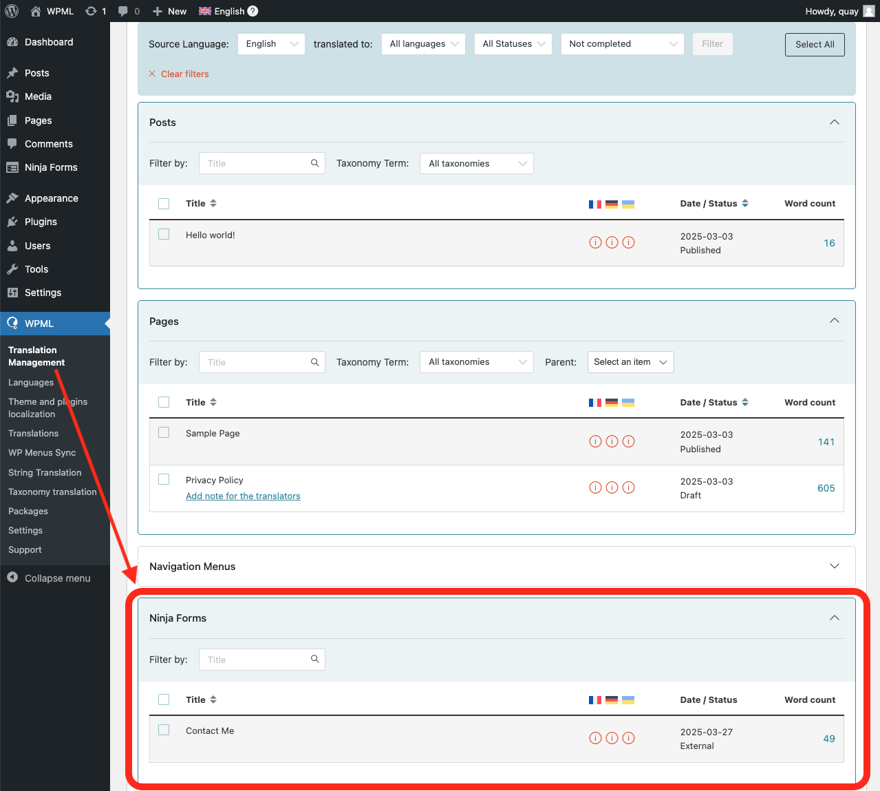Open Ninja Forms from the sidebar
The width and height of the screenshot is (880, 791).
tap(51, 167)
